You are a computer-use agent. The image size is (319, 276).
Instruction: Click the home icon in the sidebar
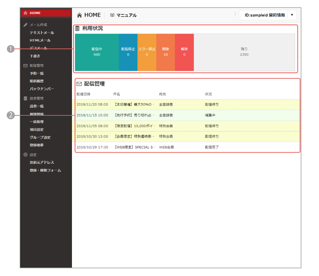coord(25,13)
